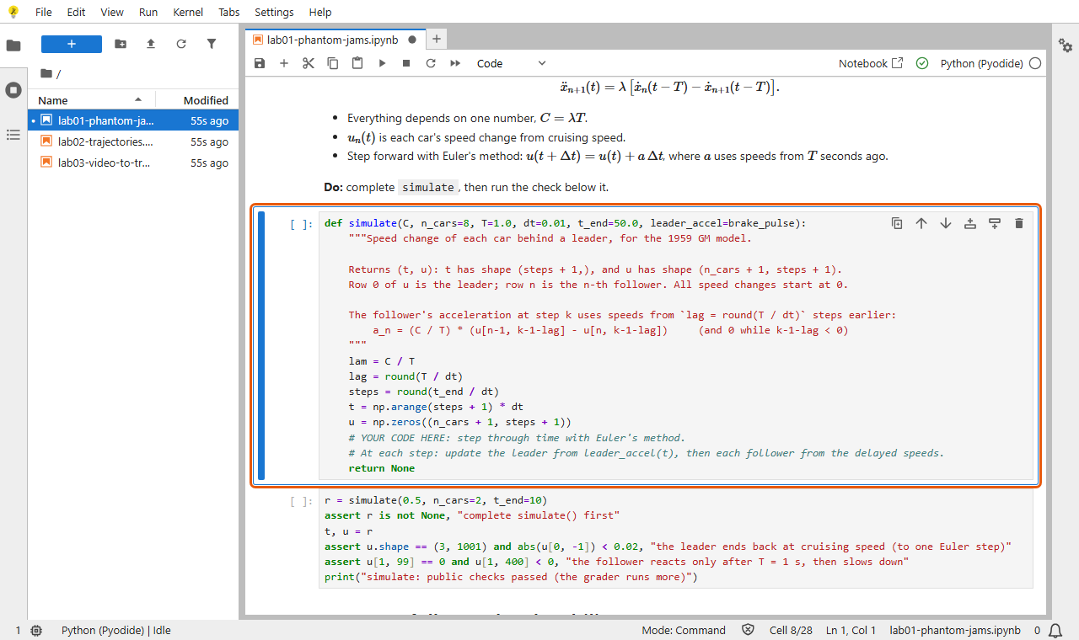
Task: Move the selected cell up
Action: tap(921, 223)
